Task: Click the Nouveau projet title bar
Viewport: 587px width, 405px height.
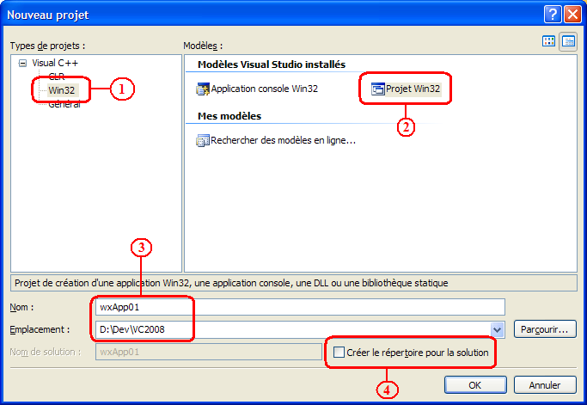Action: coord(273,15)
